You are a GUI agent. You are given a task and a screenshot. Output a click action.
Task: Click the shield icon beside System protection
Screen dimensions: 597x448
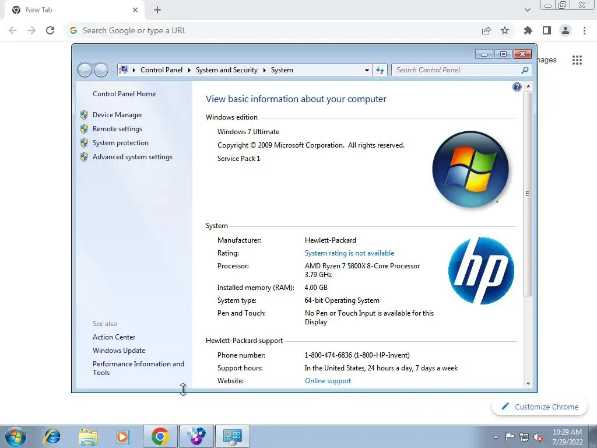coord(84,143)
